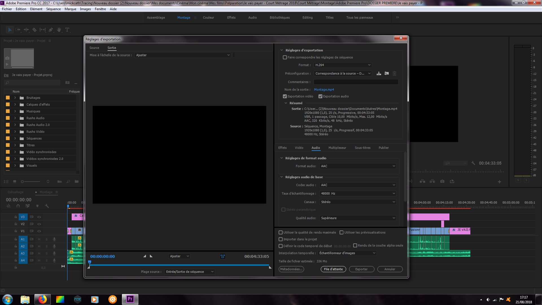Open Firefox from the taskbar
The width and height of the screenshot is (542, 305).
point(43,299)
